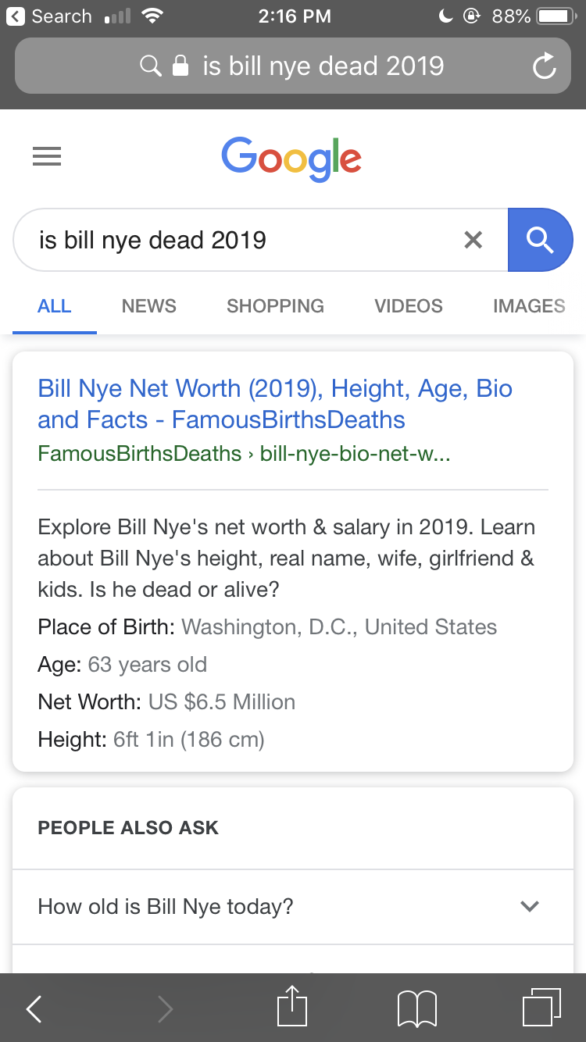Open Safari bookmarks

416,1008
